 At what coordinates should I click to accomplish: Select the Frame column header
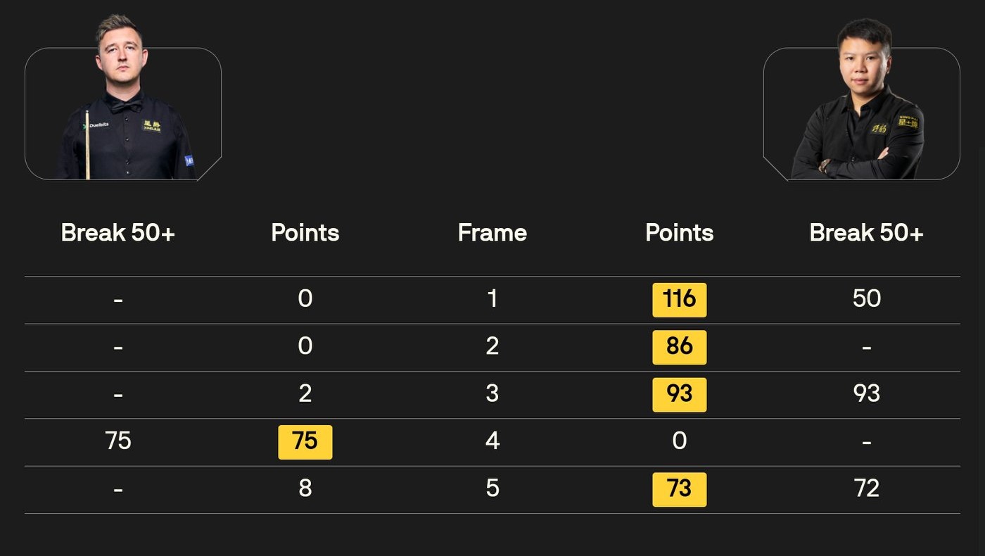click(x=492, y=233)
